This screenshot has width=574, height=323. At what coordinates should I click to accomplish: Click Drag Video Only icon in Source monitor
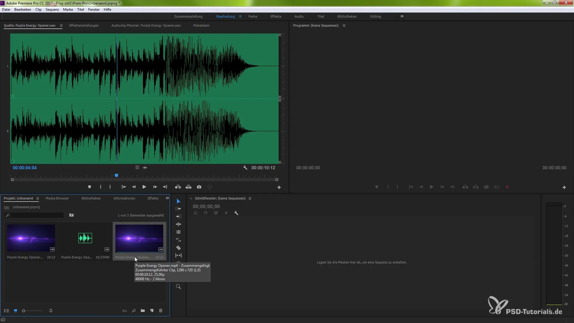pos(137,168)
